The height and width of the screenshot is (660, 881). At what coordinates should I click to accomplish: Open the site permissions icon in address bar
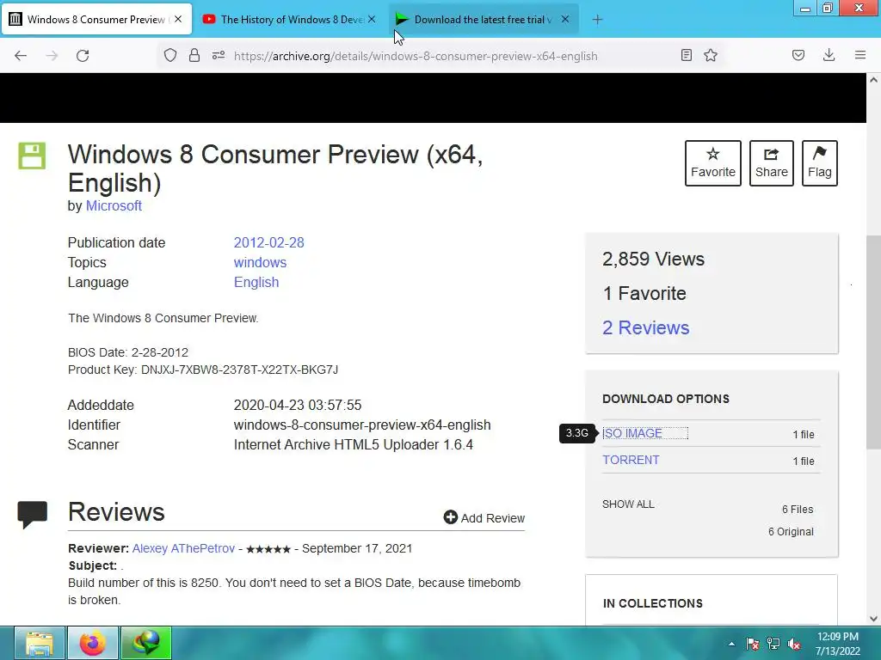[219, 55]
